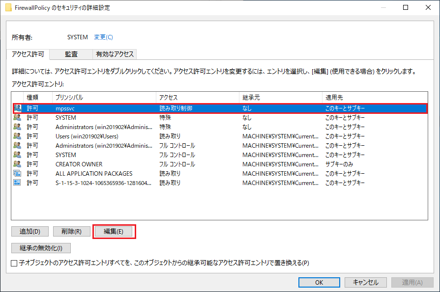Click the 種類 column header
Image resolution: width=440 pixels, height=292 pixels.
37,98
